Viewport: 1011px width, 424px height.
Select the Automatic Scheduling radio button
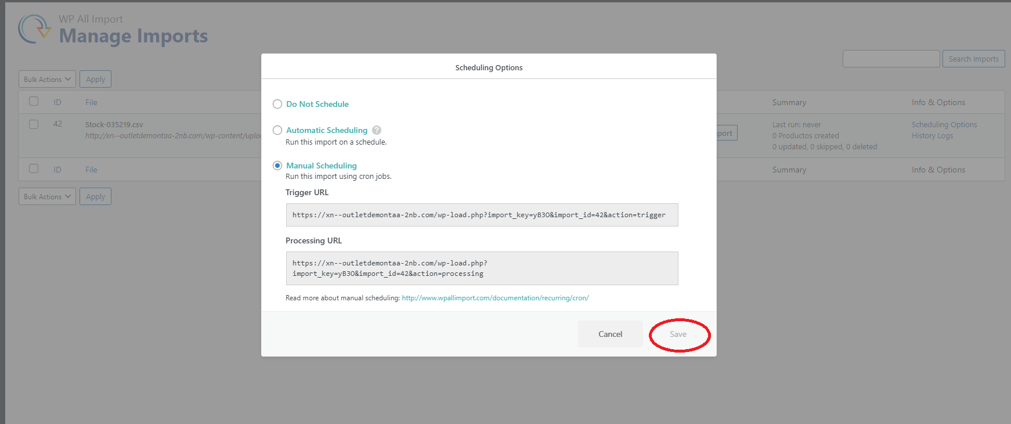coord(277,130)
